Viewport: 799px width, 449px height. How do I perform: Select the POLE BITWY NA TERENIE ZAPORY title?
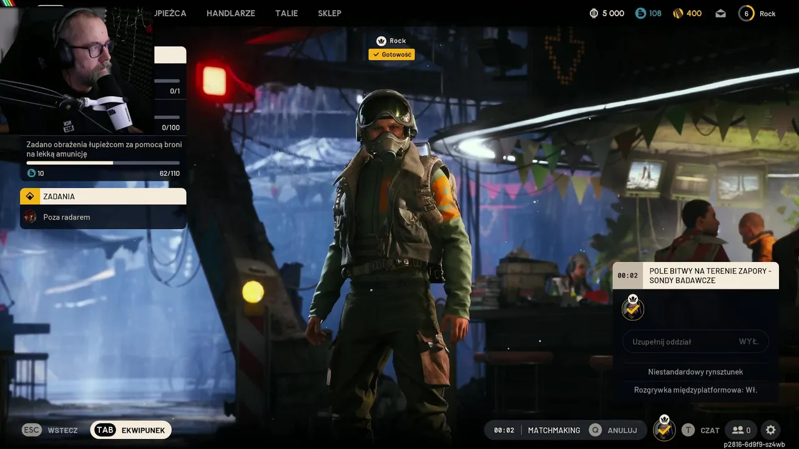tap(710, 276)
